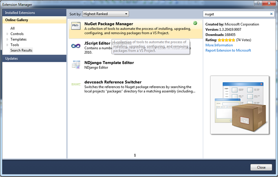Screen dimensions: 278x177
Task: Click the green installed checkmark icon
Action: click(195, 23)
